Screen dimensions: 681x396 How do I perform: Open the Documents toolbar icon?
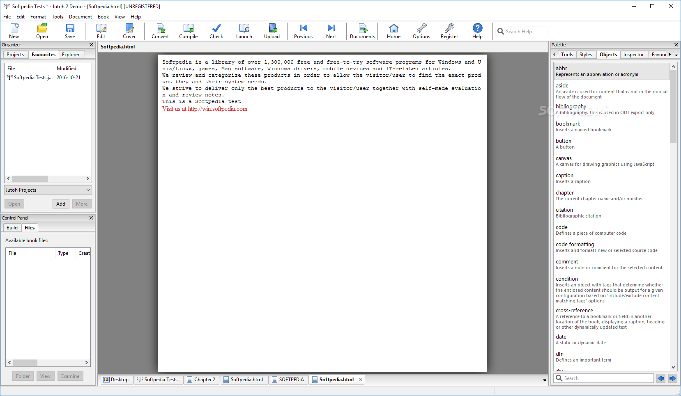(x=362, y=31)
